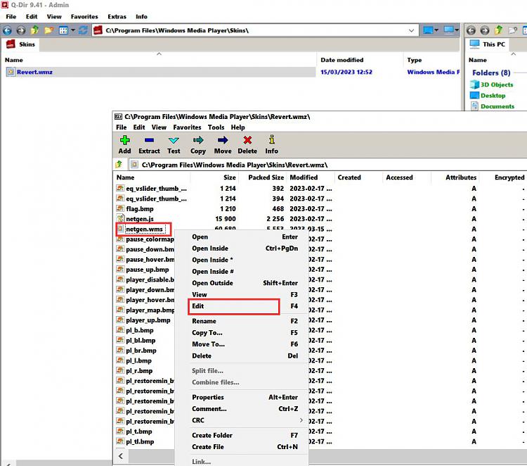Sort 7-Zip list by Size column
The height and width of the screenshot is (466, 527).
[214, 177]
